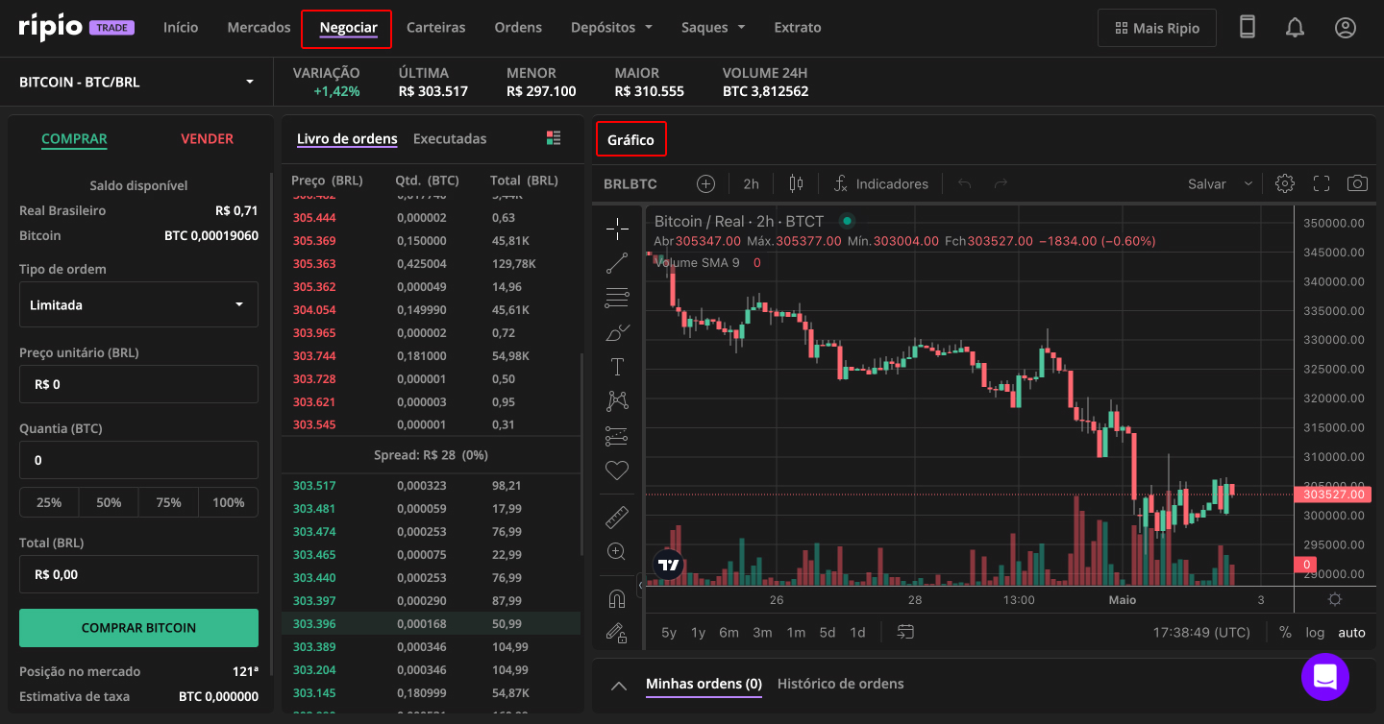Open the mobile app icon in header
The width and height of the screenshot is (1384, 724).
[x=1248, y=28]
